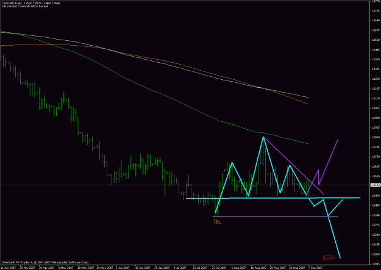Click the 1.0340 price scale label
Screen dimensions: 381x270
coord(376,215)
